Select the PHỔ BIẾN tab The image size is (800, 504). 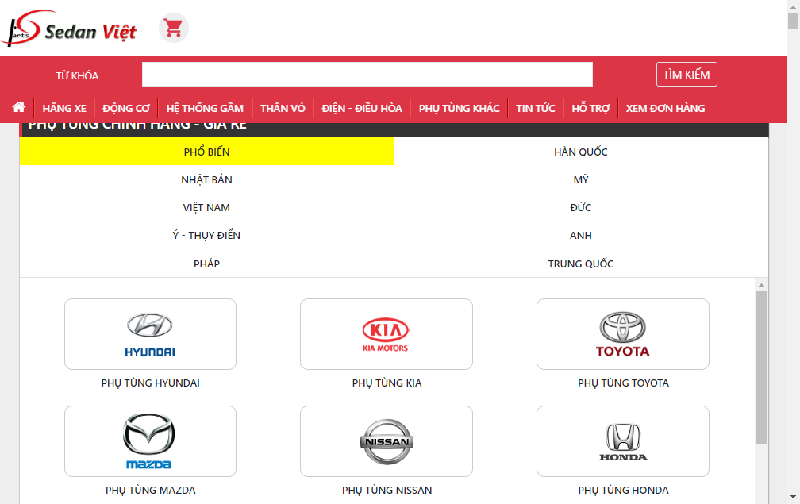pyautogui.click(x=206, y=152)
